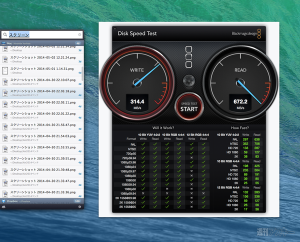Click the magnifier icon in search field

[5, 34]
